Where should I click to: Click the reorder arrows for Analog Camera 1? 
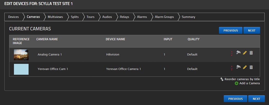click(x=232, y=53)
